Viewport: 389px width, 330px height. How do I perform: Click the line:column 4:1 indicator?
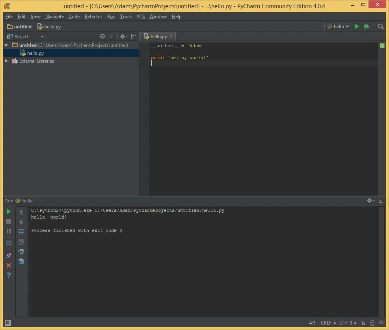coord(312,323)
